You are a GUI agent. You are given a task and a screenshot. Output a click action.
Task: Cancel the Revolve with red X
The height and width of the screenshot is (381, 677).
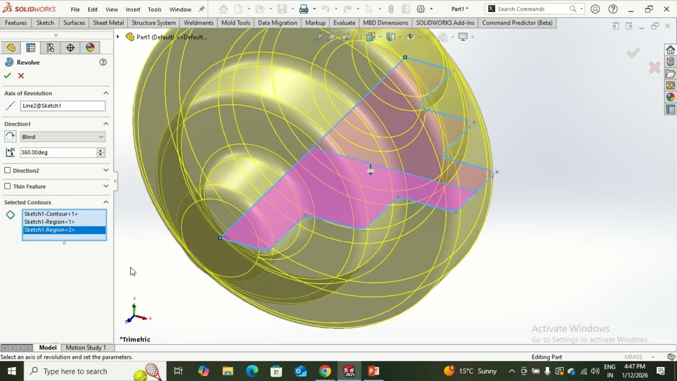point(21,76)
